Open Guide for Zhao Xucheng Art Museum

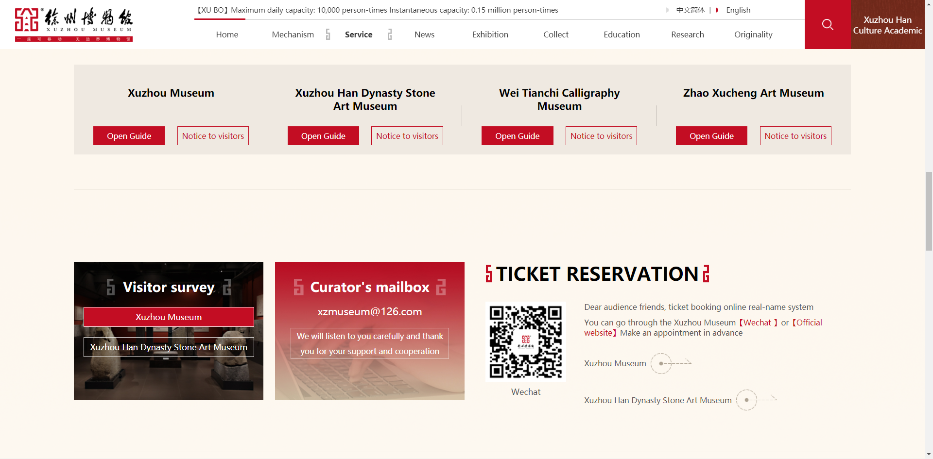711,136
